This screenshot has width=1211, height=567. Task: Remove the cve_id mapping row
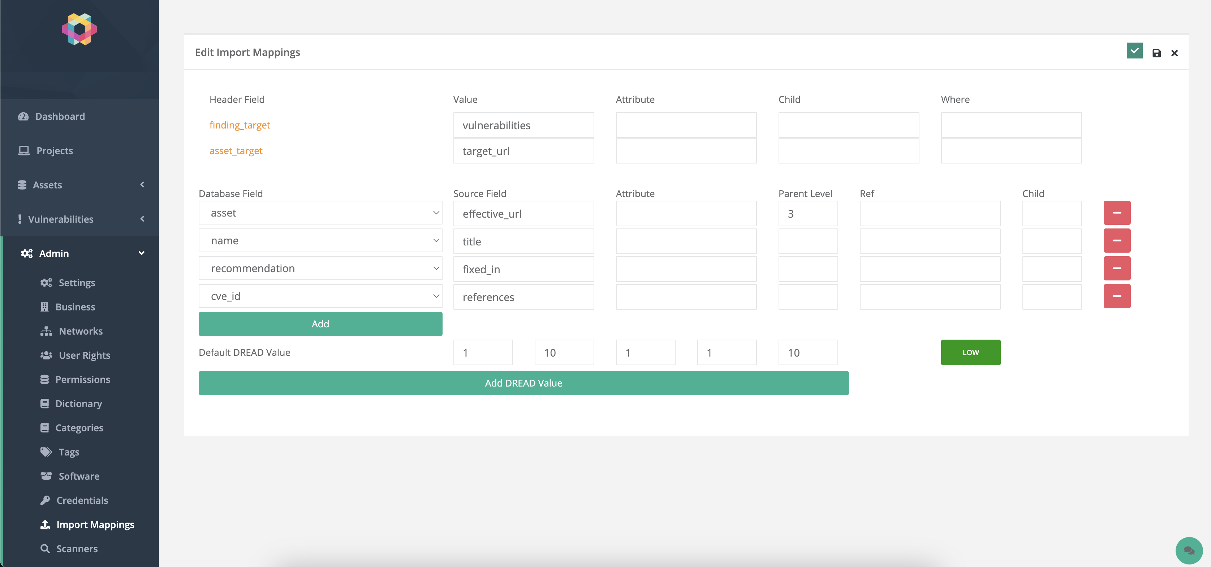click(1117, 296)
